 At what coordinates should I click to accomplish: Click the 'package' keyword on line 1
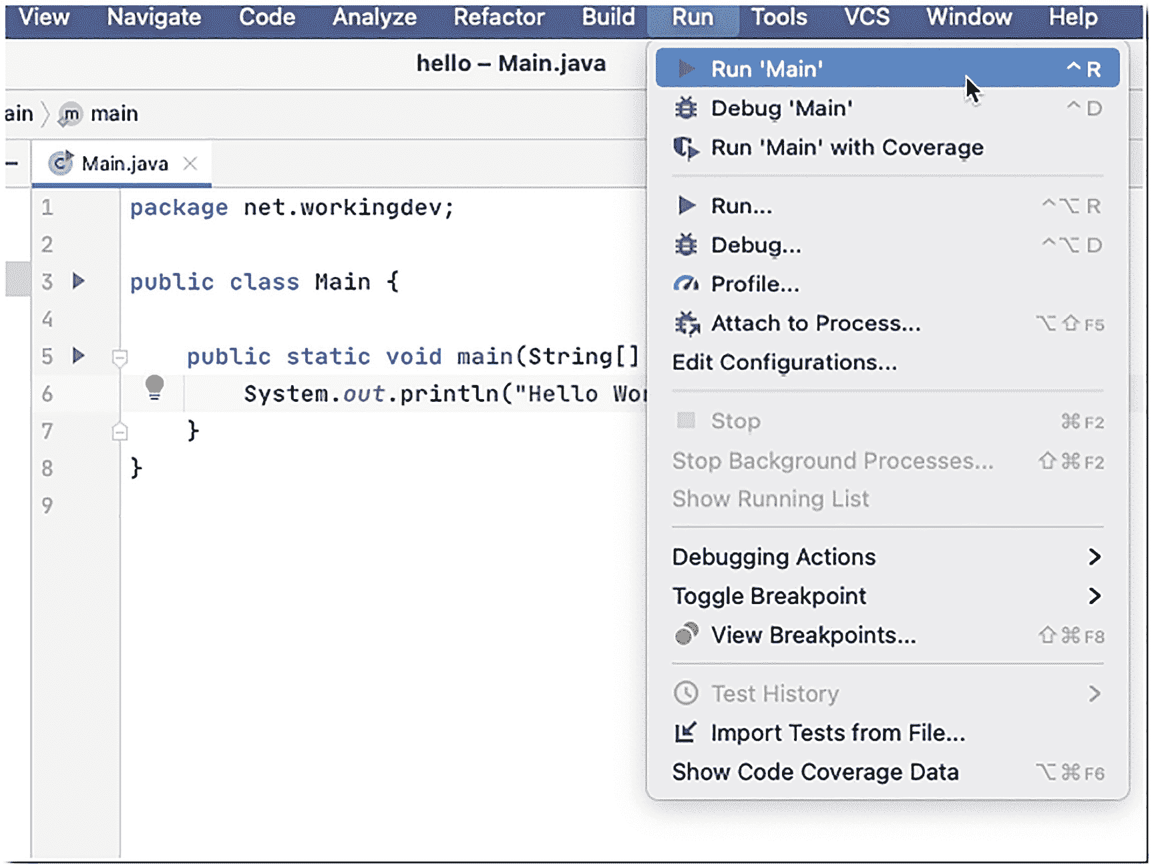click(179, 208)
